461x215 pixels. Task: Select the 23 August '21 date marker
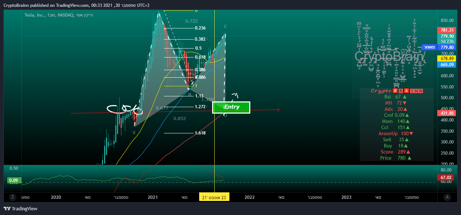214,197
